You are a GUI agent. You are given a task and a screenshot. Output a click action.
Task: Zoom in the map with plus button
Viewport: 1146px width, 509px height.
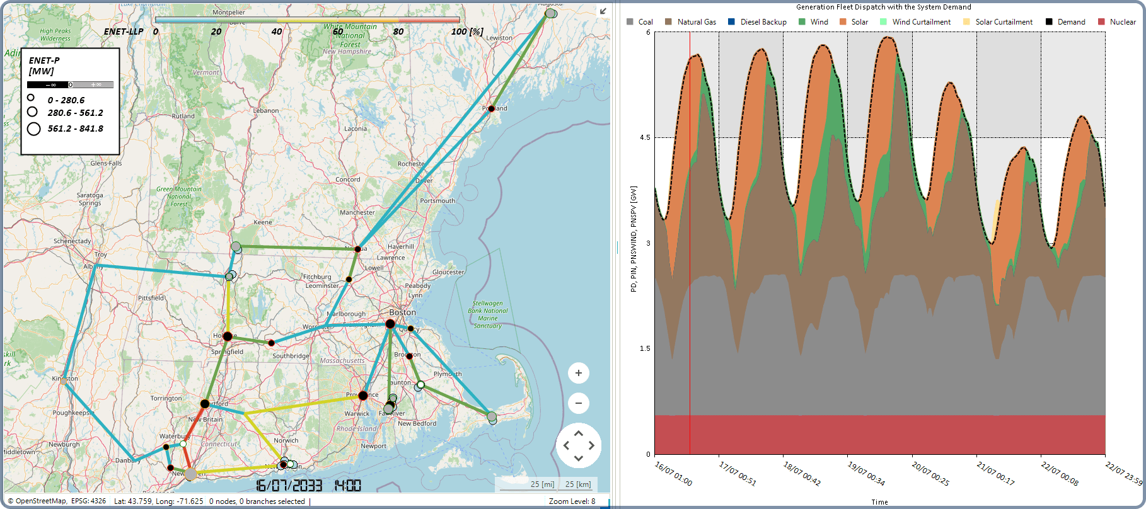578,373
